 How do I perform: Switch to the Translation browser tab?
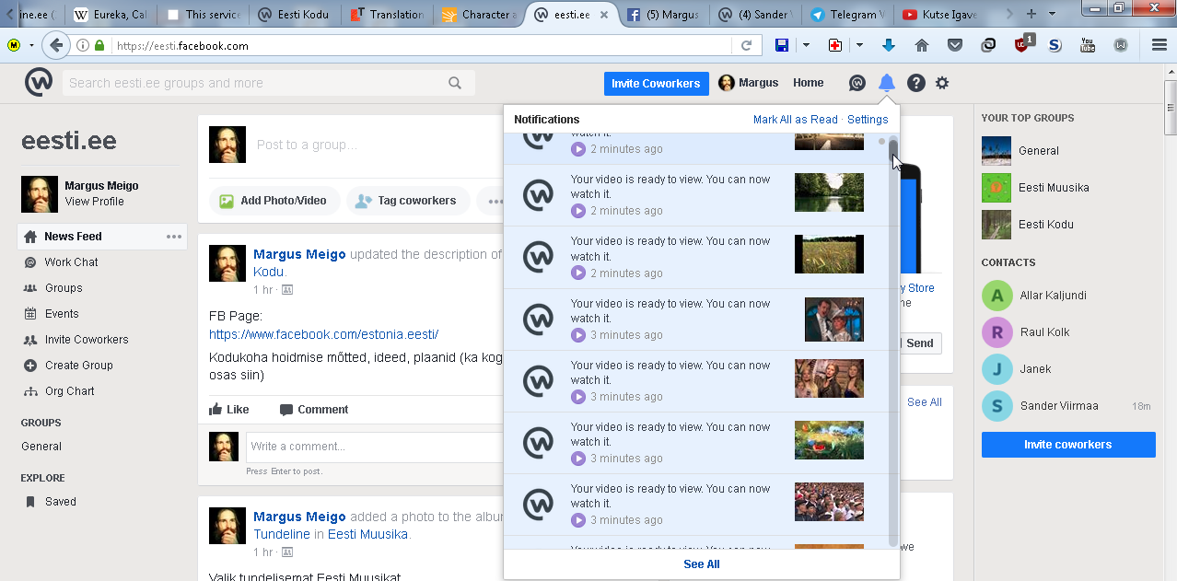pyautogui.click(x=387, y=15)
